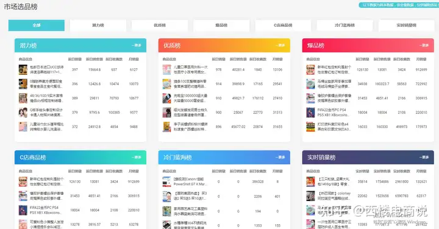The height and width of the screenshot is (229, 439).
Task: Click the FIFA22金币PC PS4 title in 爆品榜
Action: 333,113
